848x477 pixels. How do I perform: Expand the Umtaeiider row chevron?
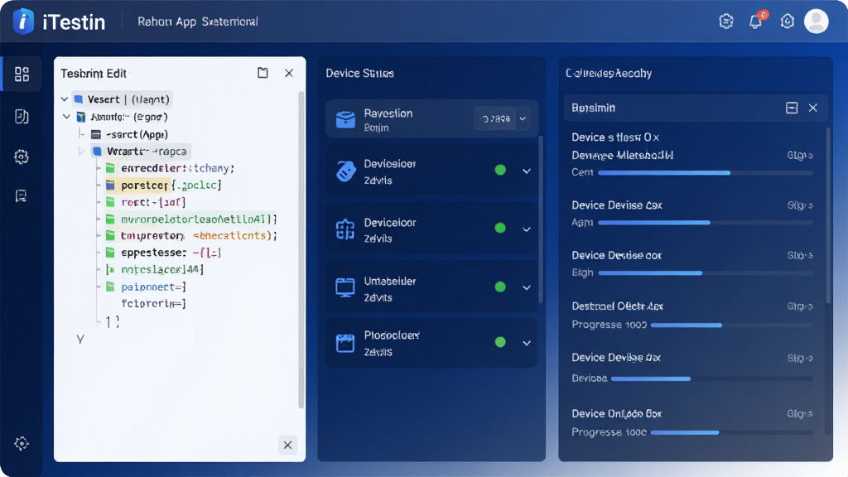(526, 287)
